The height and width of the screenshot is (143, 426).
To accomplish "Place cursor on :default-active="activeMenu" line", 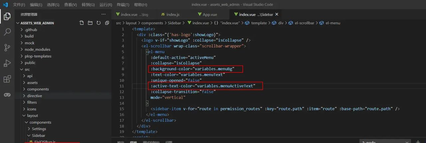I will [183, 57].
